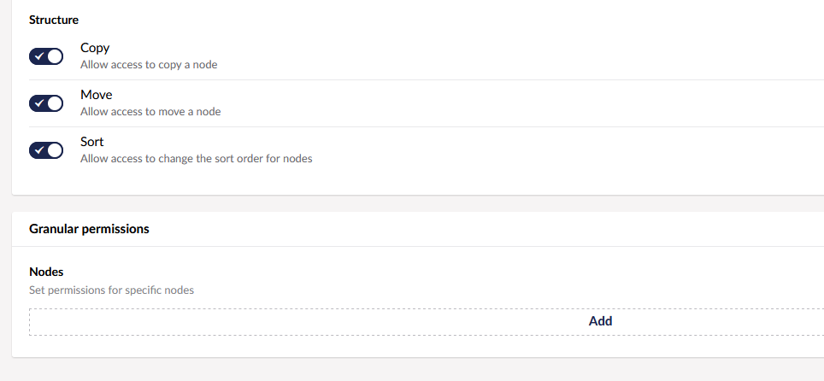The height and width of the screenshot is (381, 824).
Task: Click the Move label text
Action: pyautogui.click(x=96, y=95)
